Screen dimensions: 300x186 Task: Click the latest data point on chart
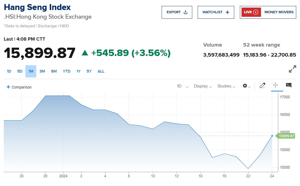272,136
